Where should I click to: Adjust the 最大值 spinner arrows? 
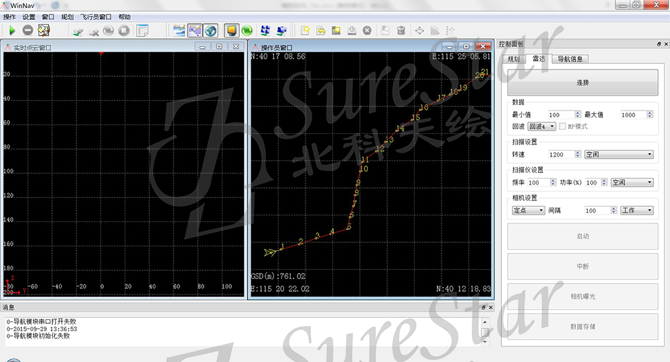(650, 115)
